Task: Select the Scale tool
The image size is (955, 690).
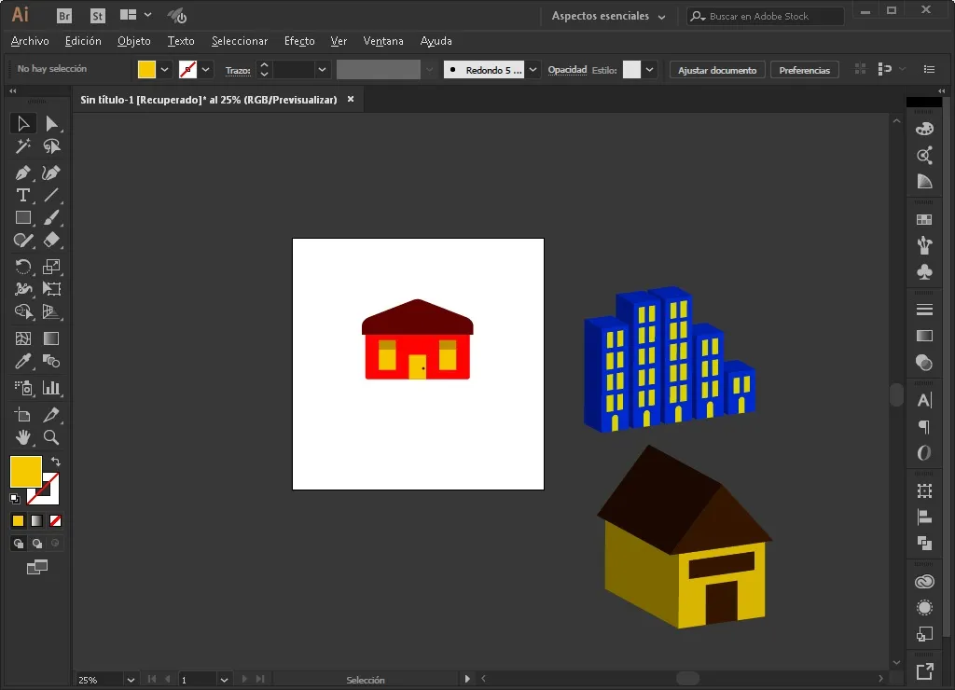Action: coord(52,267)
